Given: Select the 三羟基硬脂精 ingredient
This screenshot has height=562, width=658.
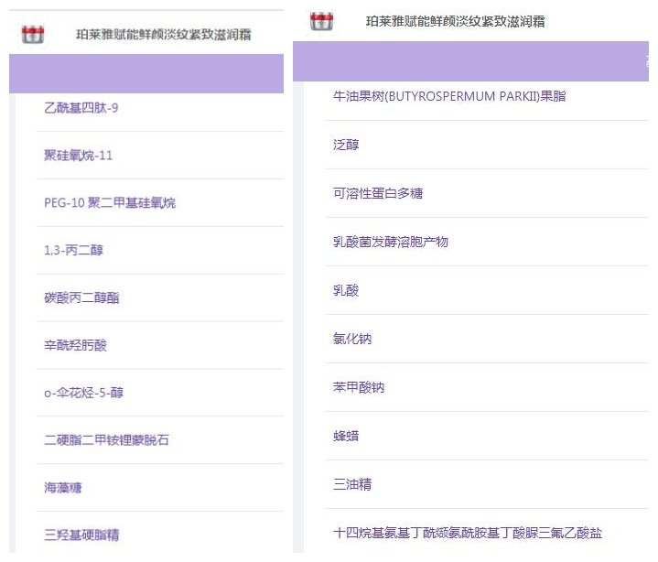Looking at the screenshot, I should click(x=81, y=535).
